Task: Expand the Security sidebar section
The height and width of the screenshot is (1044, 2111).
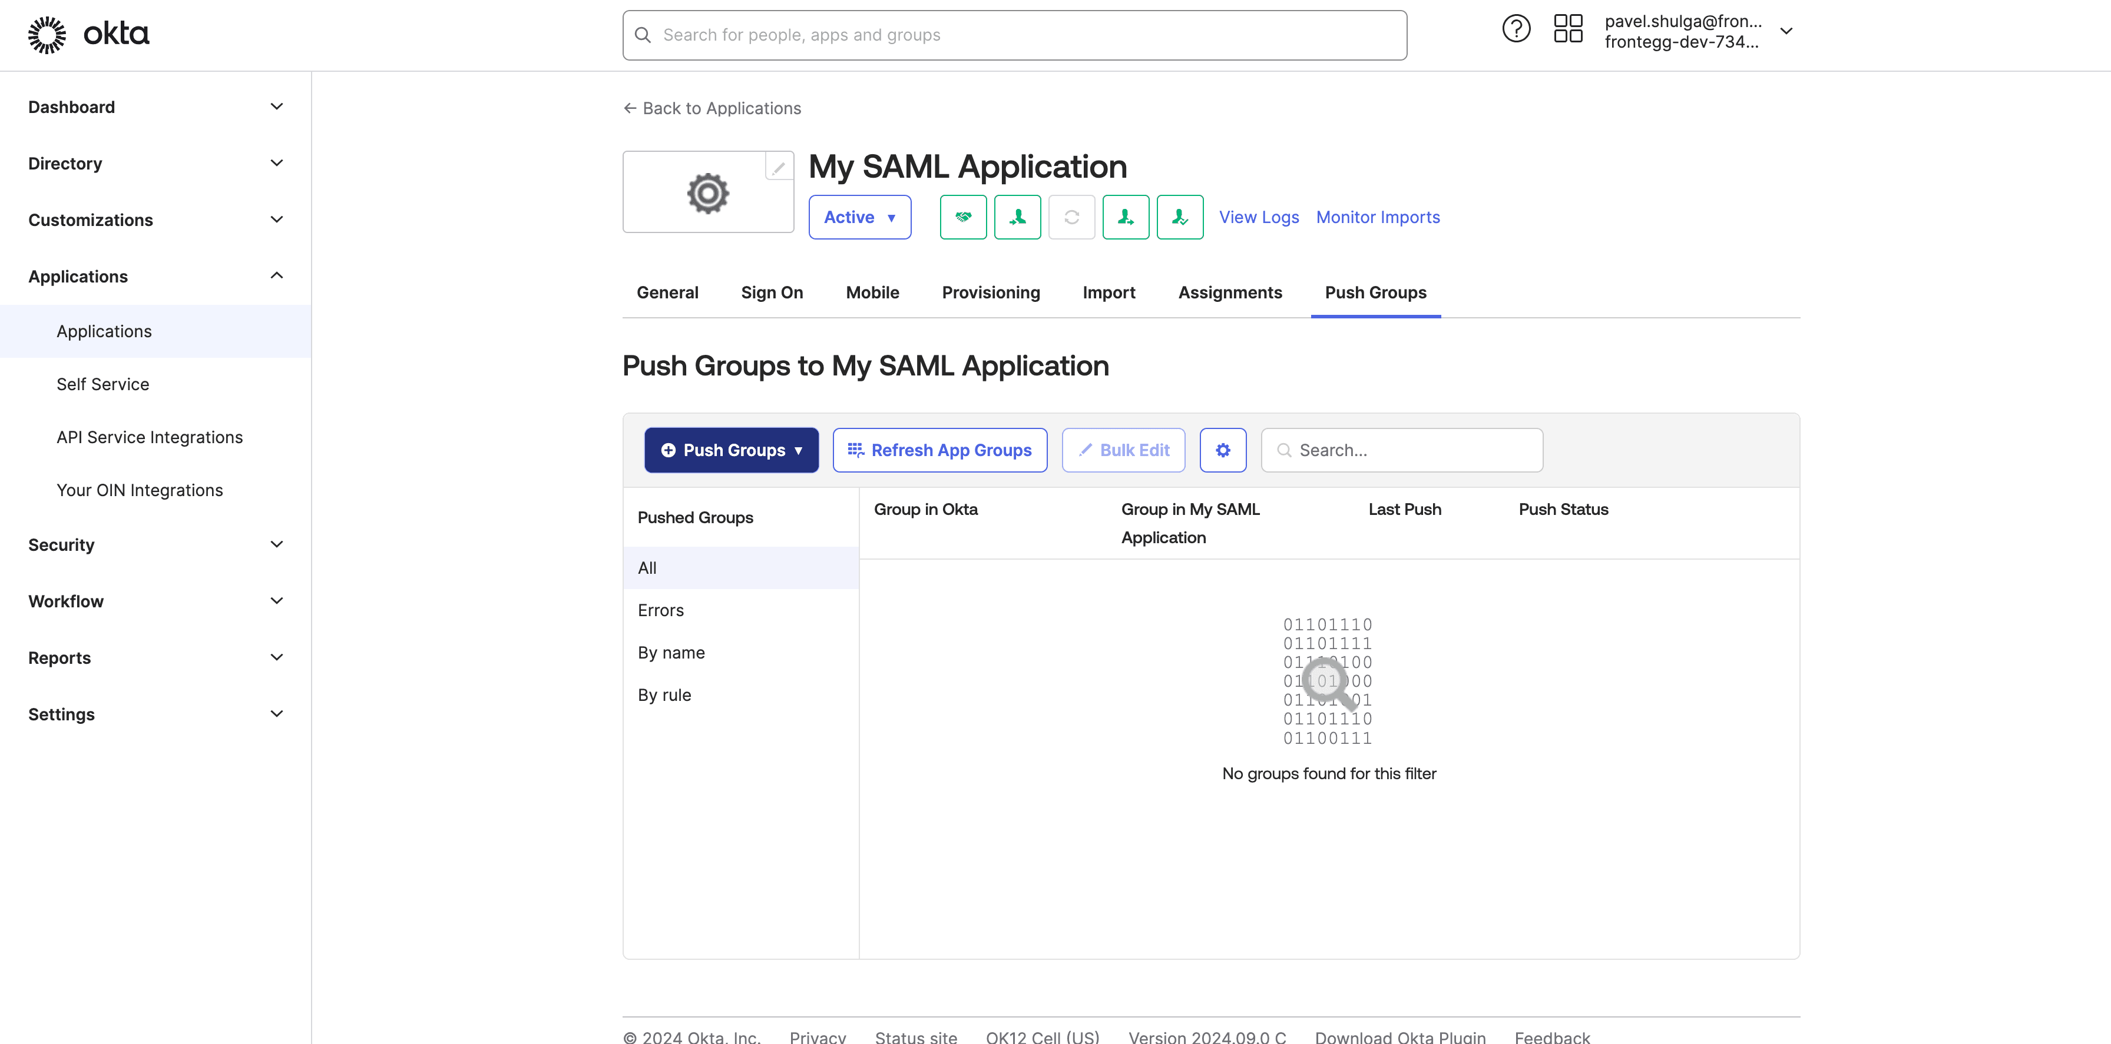Action: (x=155, y=546)
